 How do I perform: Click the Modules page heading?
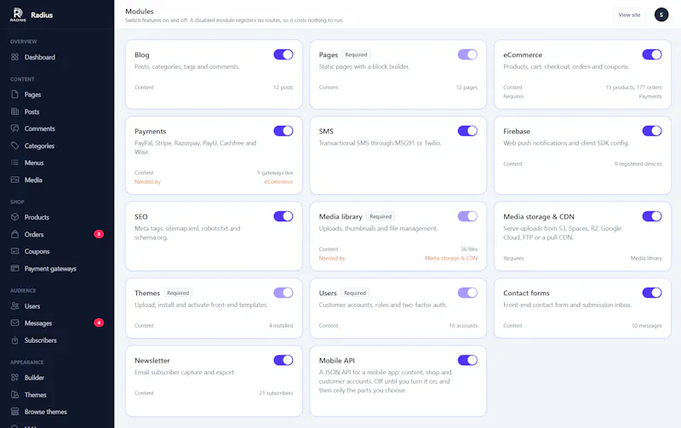click(140, 11)
